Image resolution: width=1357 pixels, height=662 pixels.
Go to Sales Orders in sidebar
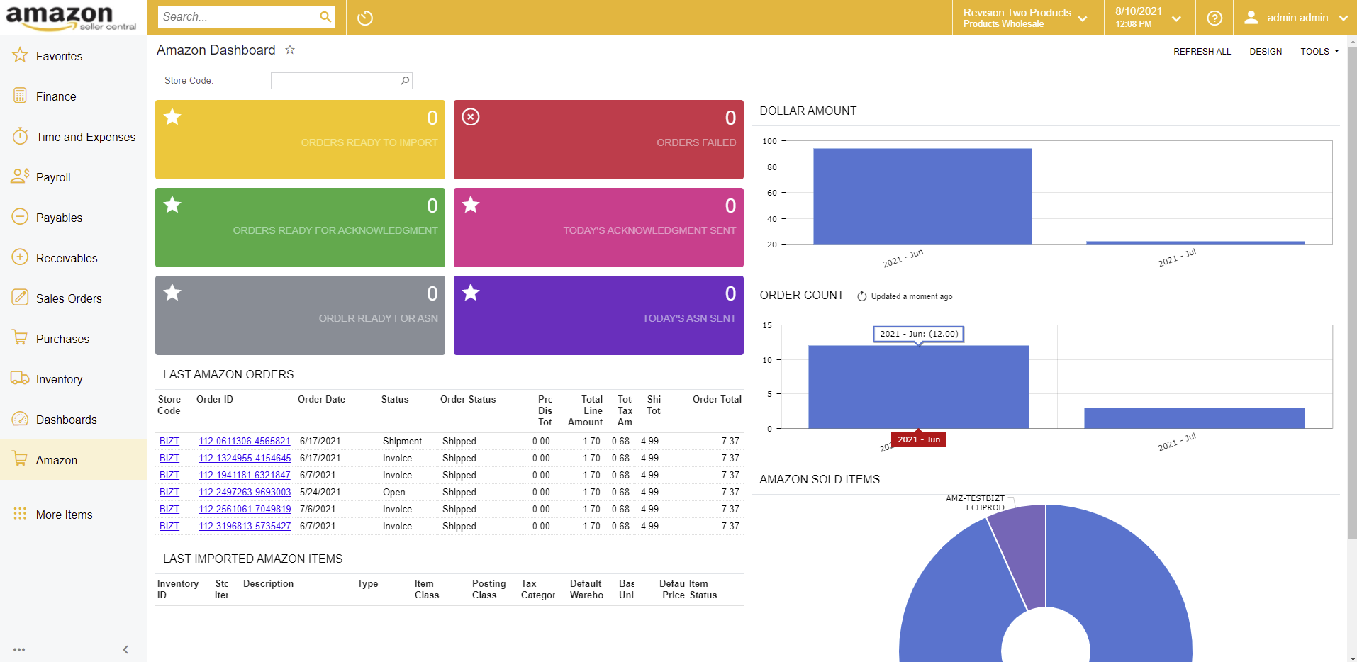point(69,298)
